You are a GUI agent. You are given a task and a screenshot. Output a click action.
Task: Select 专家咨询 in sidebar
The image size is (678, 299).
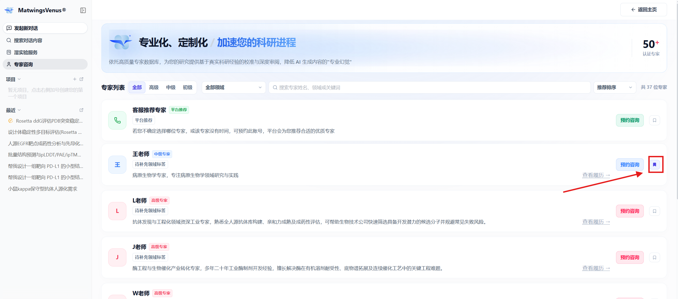click(x=45, y=64)
